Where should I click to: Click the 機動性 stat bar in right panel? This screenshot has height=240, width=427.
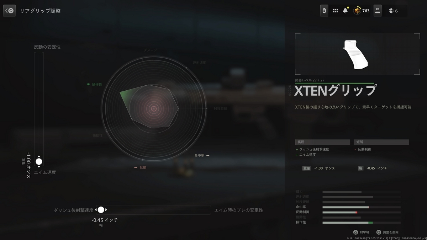362,217
